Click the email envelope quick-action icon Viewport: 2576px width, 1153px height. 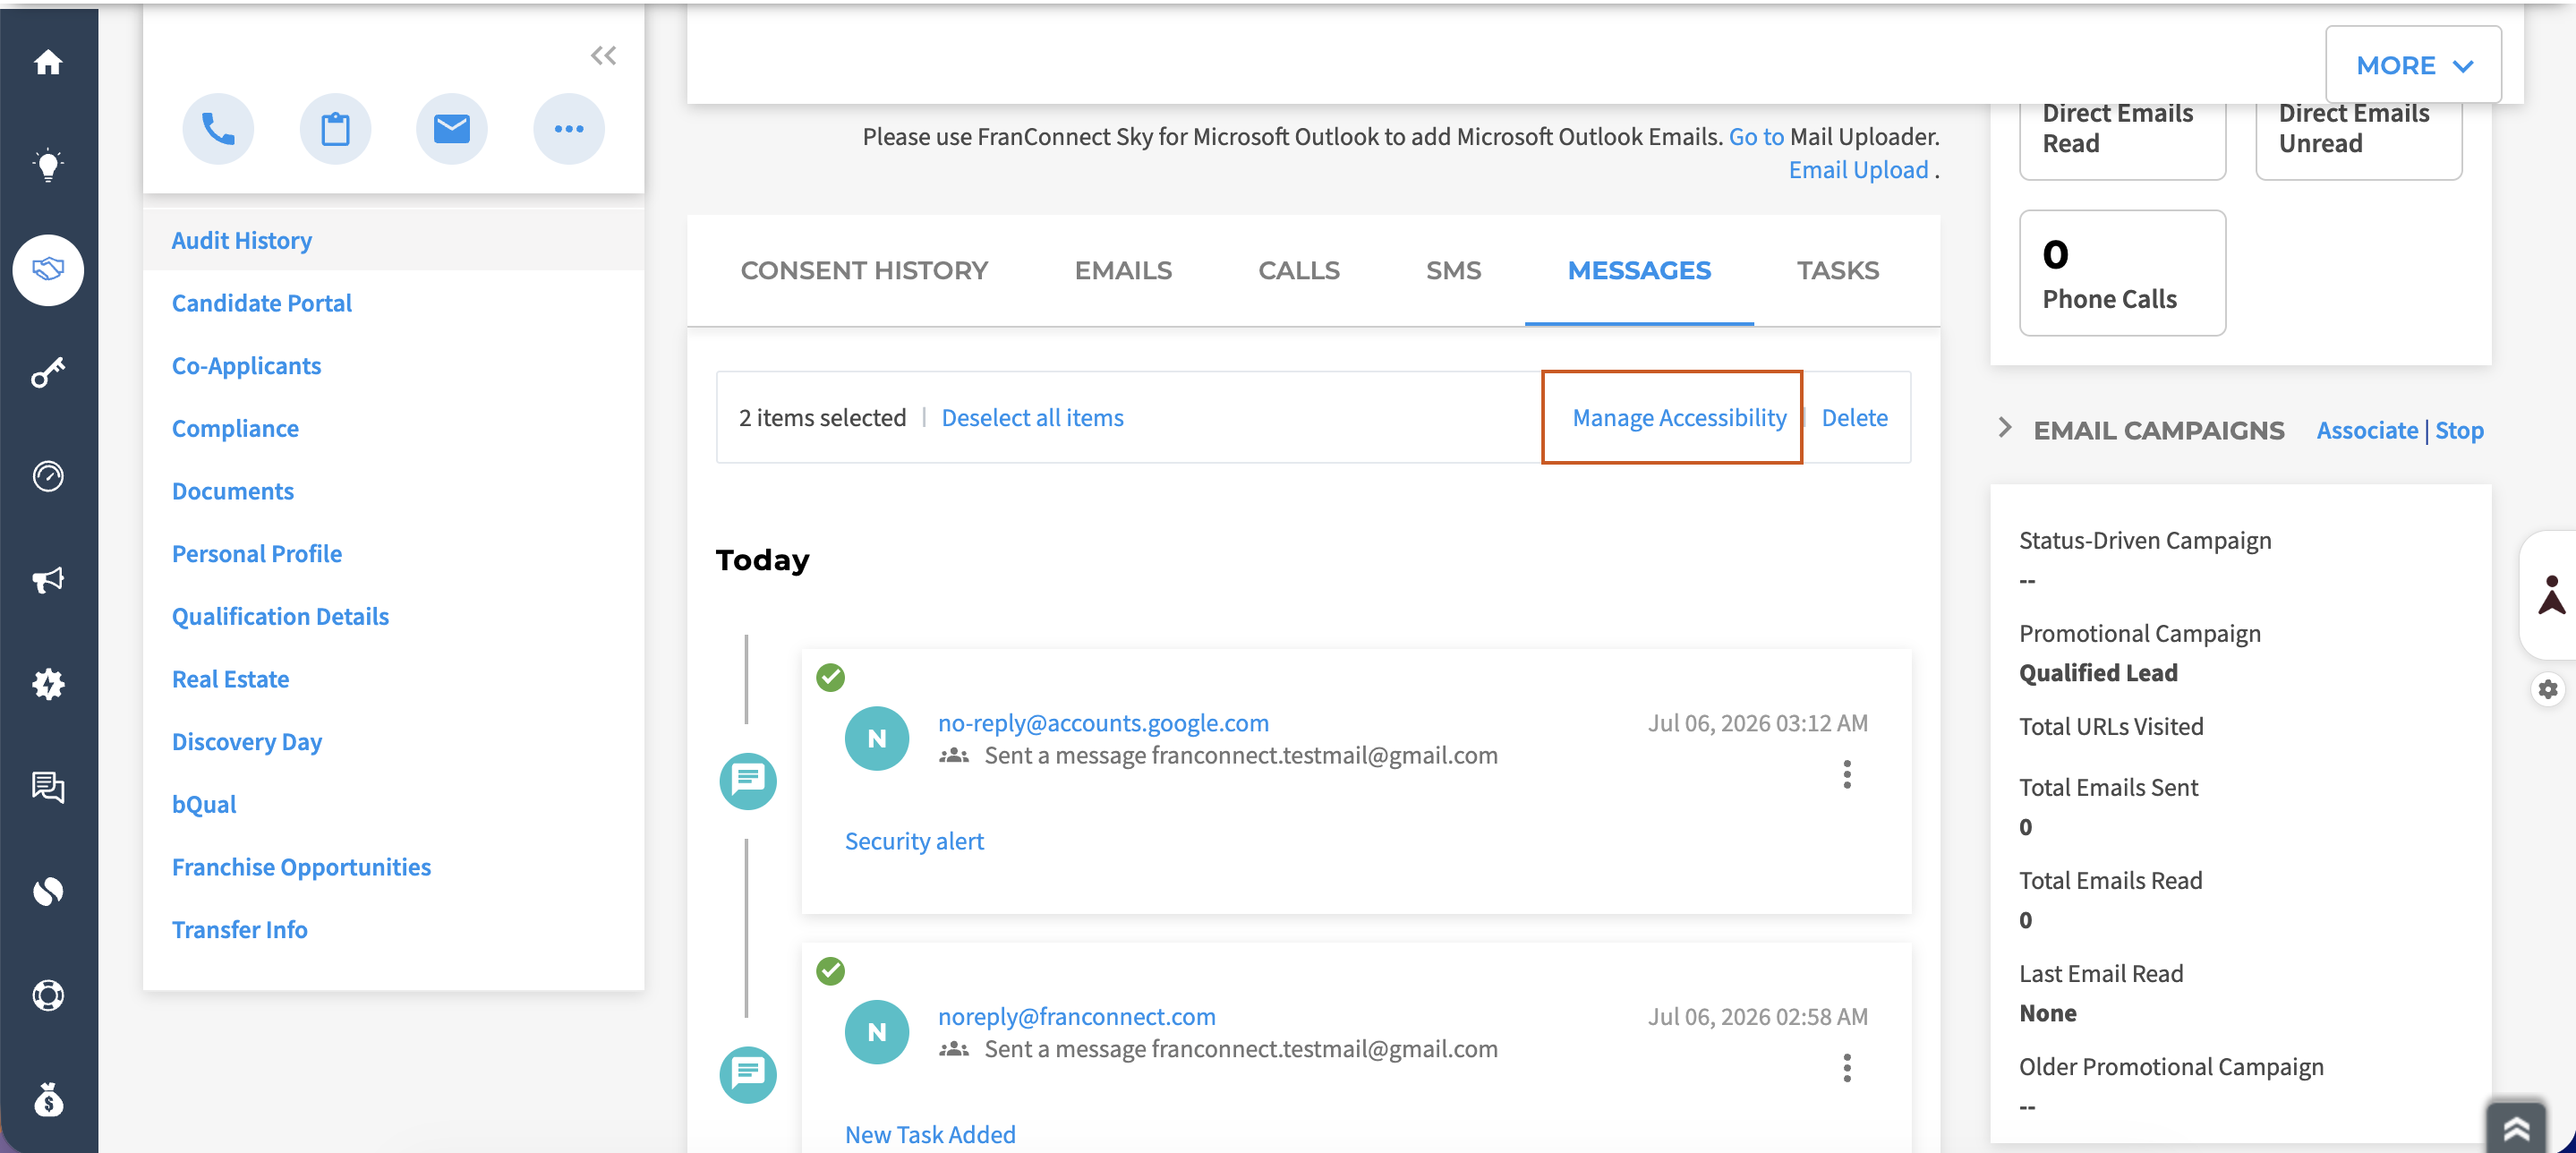click(x=452, y=129)
